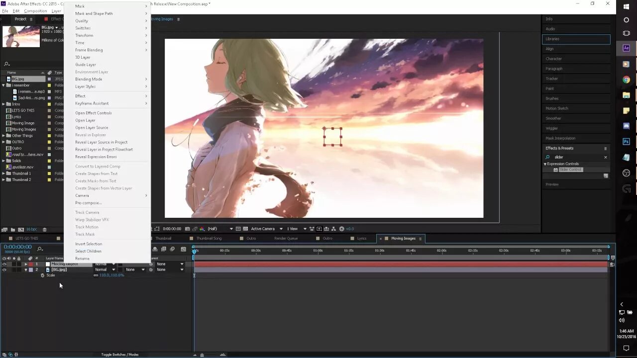
Task: Open Photoshop from the taskbar
Action: point(626,142)
